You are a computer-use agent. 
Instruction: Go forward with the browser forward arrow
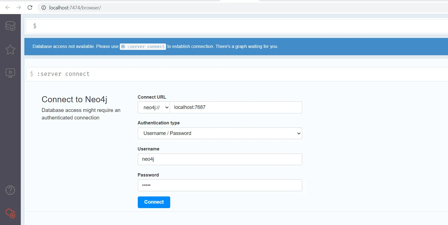pyautogui.click(x=19, y=7)
